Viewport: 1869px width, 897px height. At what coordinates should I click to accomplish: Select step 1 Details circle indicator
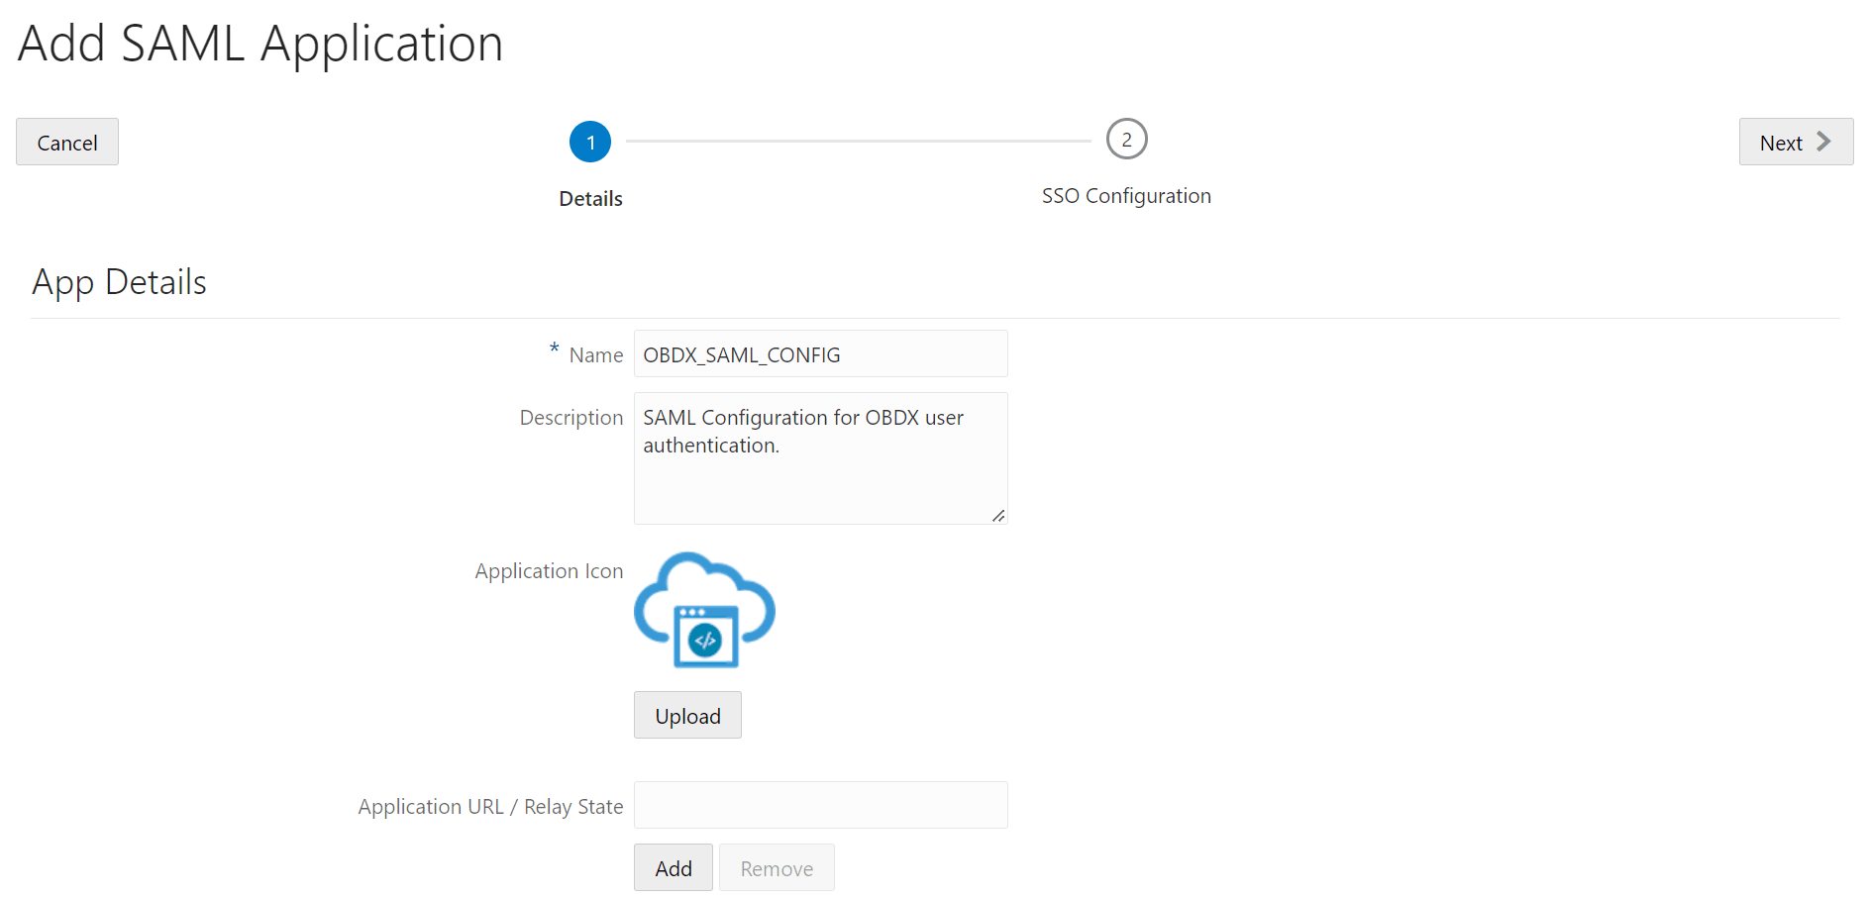click(589, 141)
